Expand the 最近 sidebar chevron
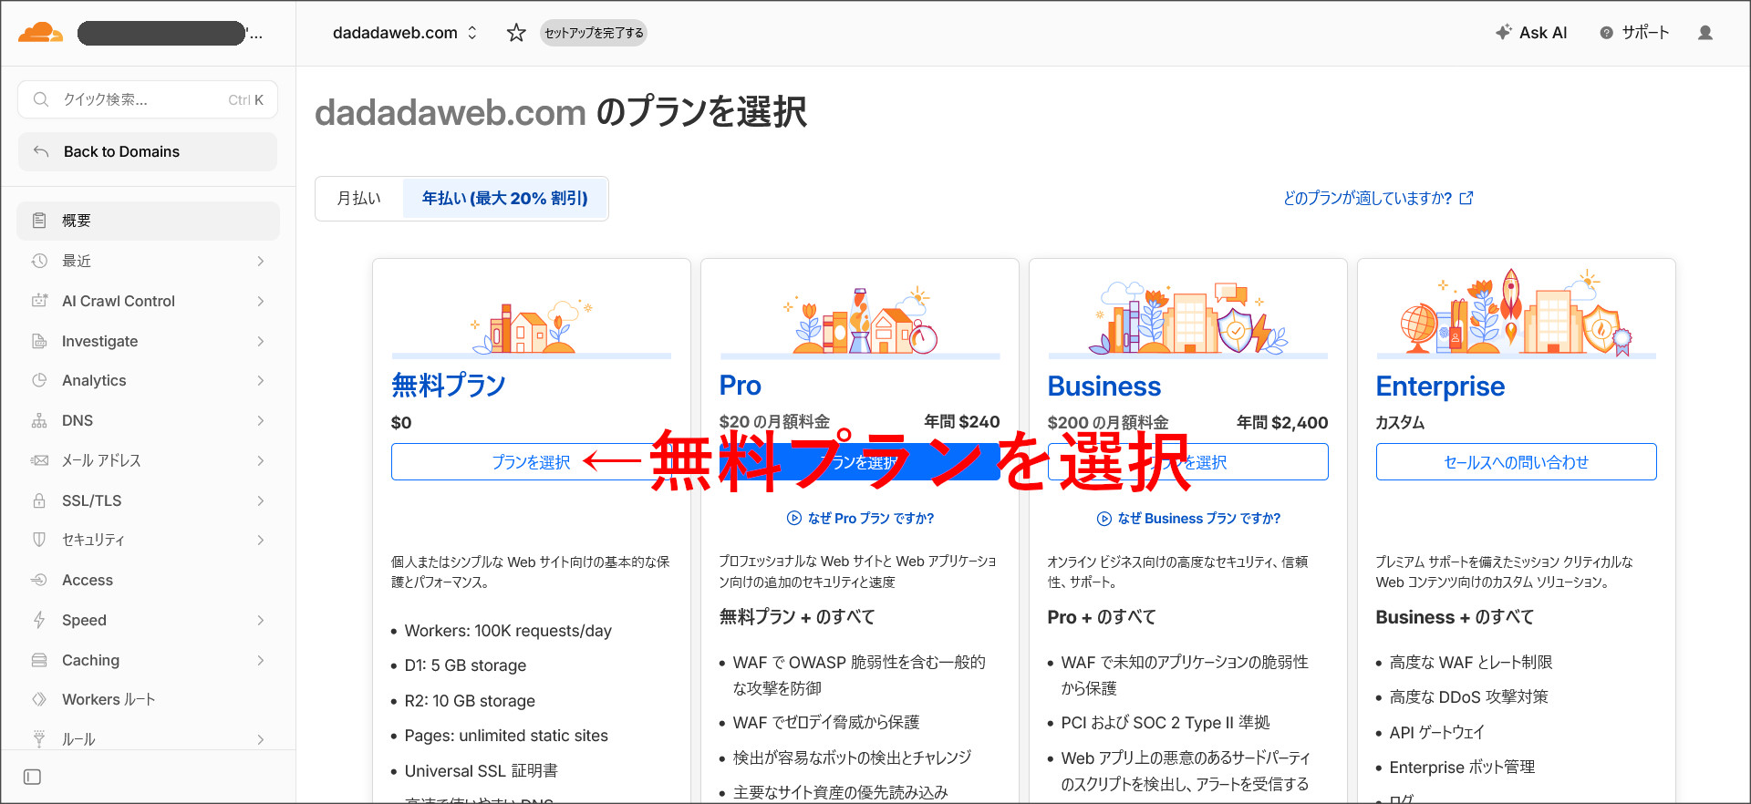 point(261,261)
